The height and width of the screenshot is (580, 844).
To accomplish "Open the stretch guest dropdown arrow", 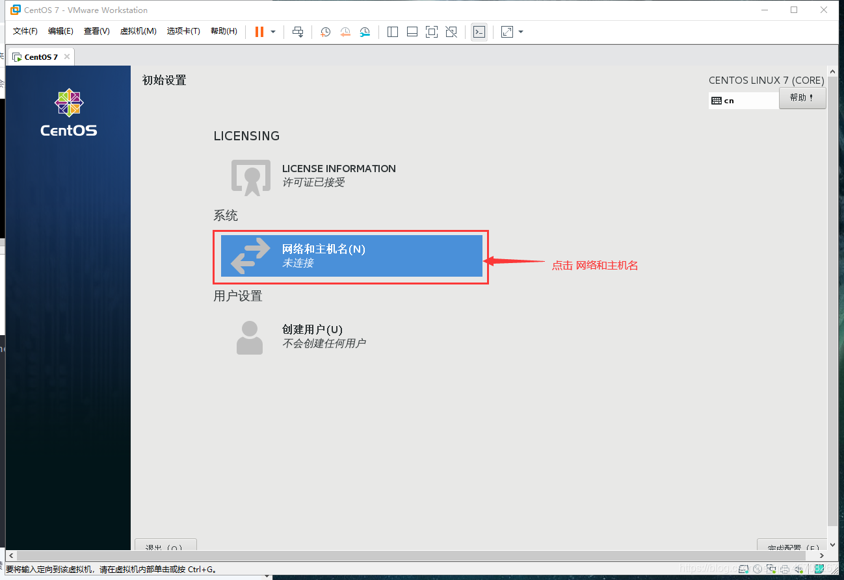I will [521, 32].
